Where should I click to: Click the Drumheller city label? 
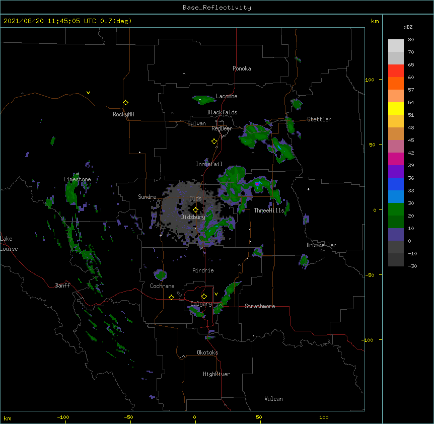point(321,245)
